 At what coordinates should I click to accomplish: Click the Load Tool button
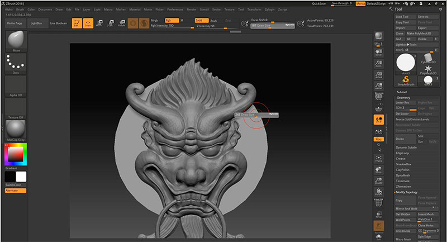[x=405, y=17]
